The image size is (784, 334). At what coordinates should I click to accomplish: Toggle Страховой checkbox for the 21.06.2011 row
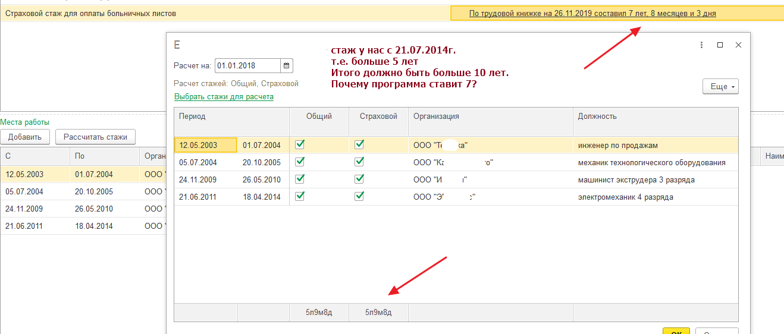pyautogui.click(x=359, y=196)
